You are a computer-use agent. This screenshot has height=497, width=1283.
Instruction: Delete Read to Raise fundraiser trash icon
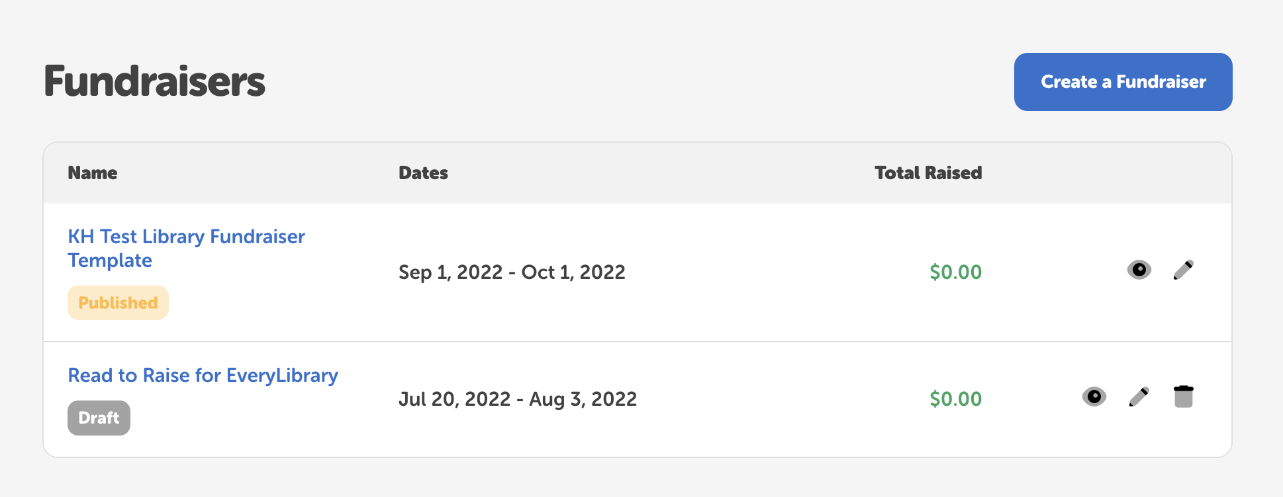pos(1183,397)
